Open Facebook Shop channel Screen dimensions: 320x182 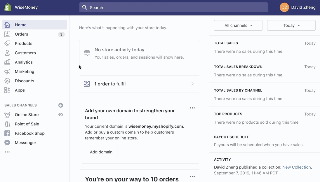coord(29,133)
